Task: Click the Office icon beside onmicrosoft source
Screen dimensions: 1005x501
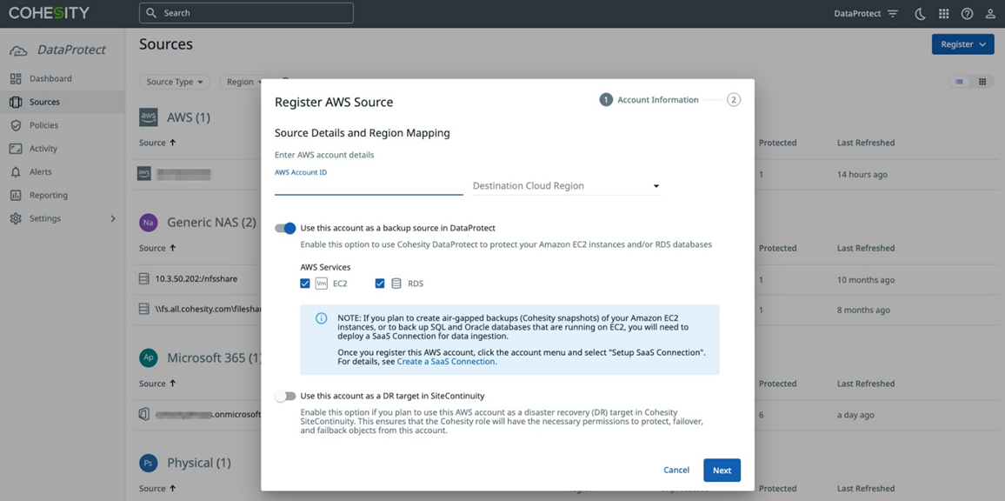Action: [144, 414]
